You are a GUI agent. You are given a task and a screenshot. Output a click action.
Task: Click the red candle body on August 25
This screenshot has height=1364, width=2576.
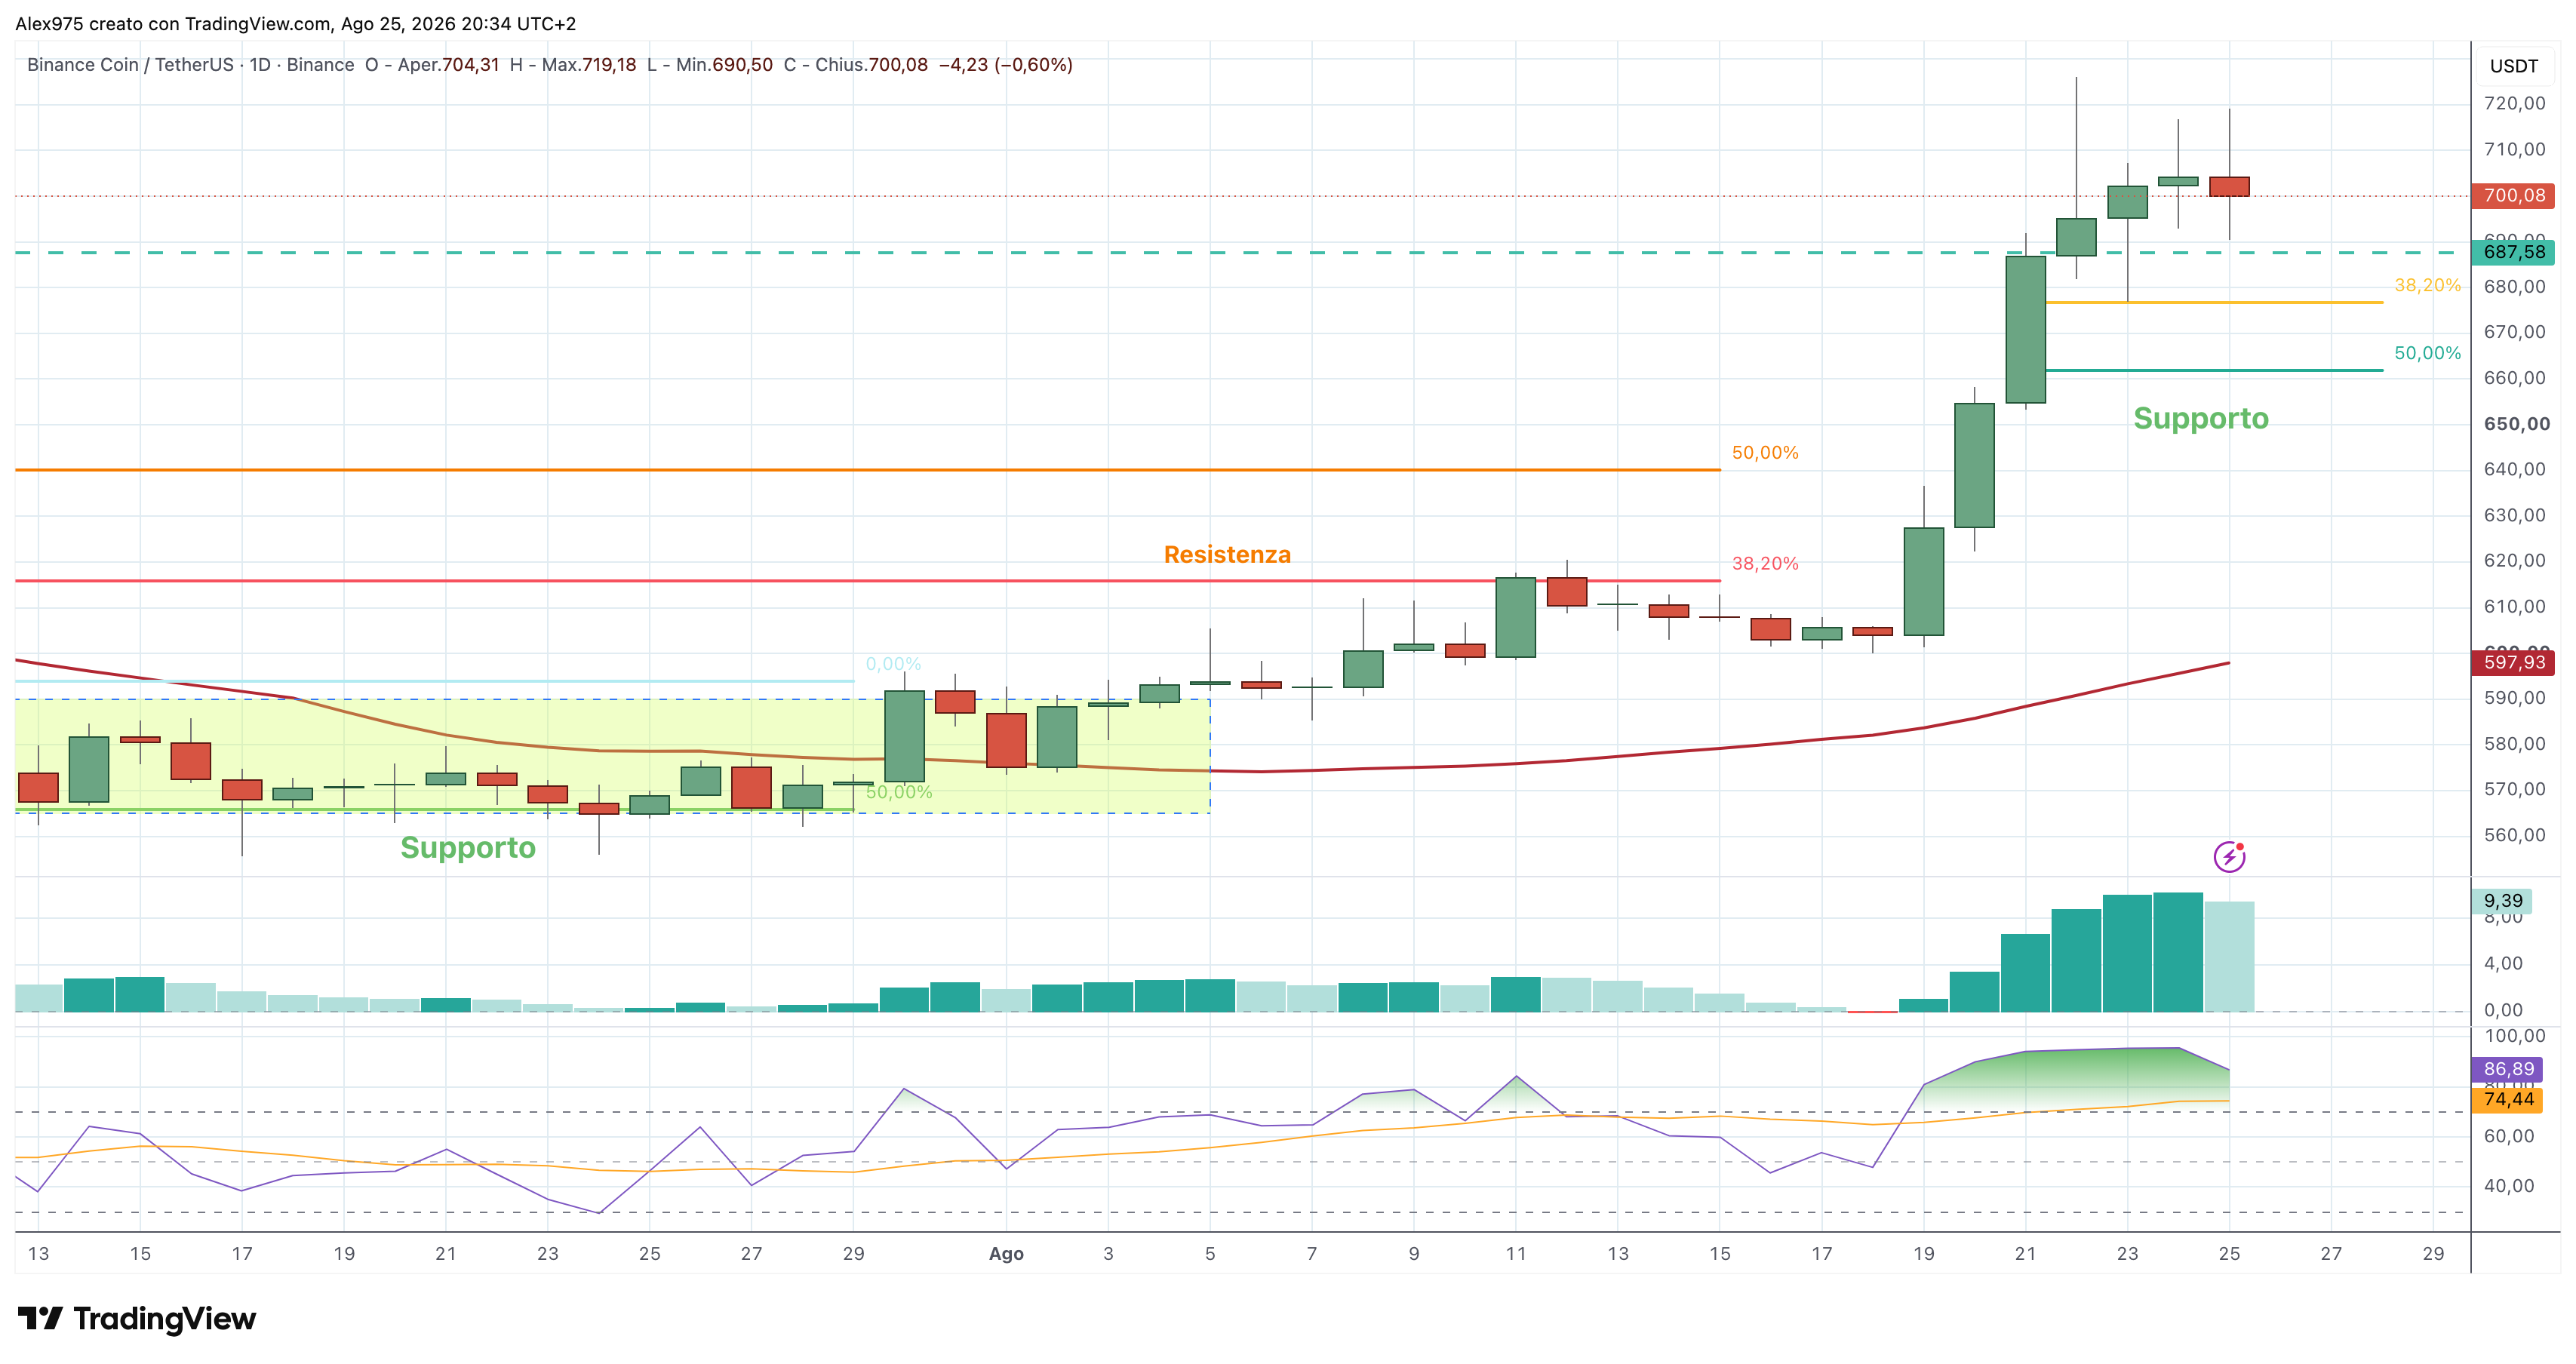click(2229, 186)
